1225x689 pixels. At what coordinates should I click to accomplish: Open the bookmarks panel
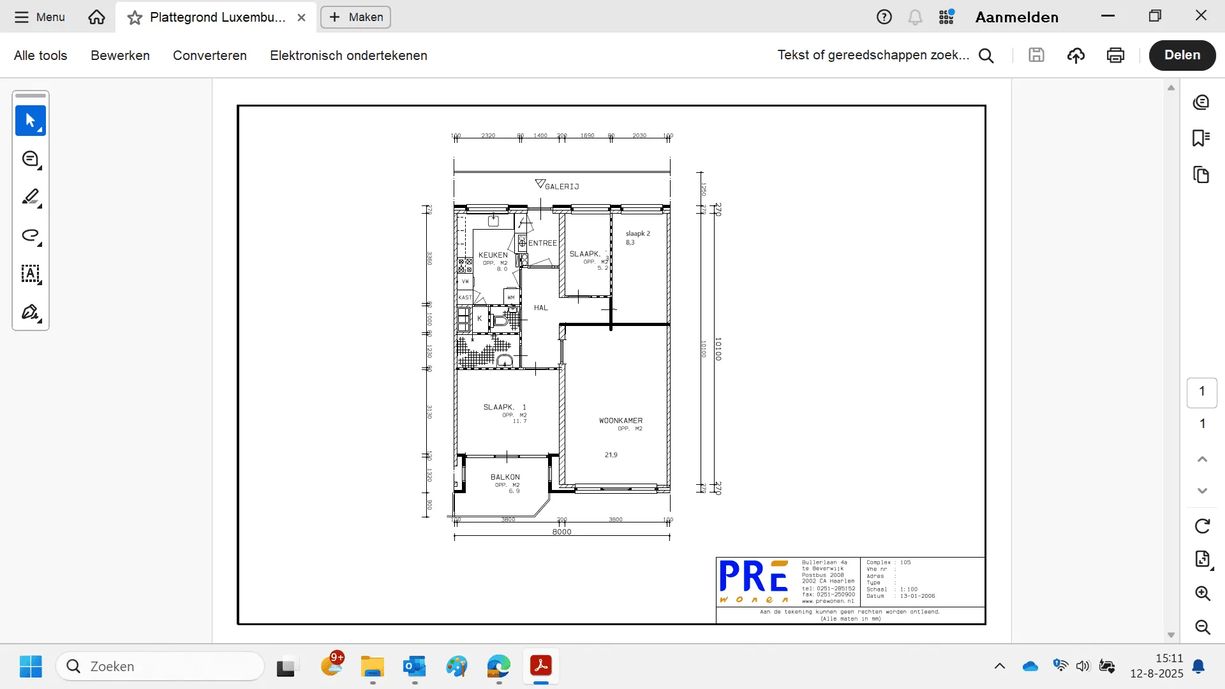(x=1201, y=138)
